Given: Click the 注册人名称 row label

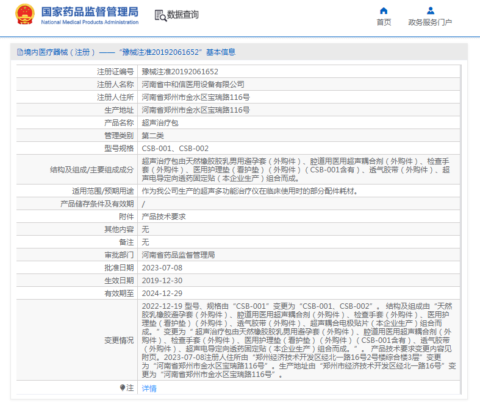Looking at the screenshot, I should click(115, 85).
